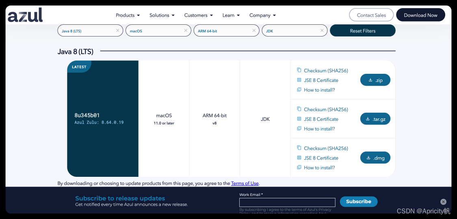Screen dimensions: 457x219
Task: Clear the macOS filter
Action: (186, 30)
